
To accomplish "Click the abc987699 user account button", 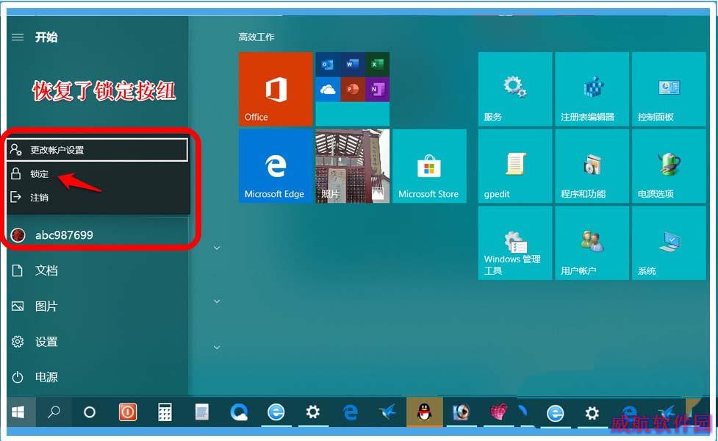I will [98, 235].
